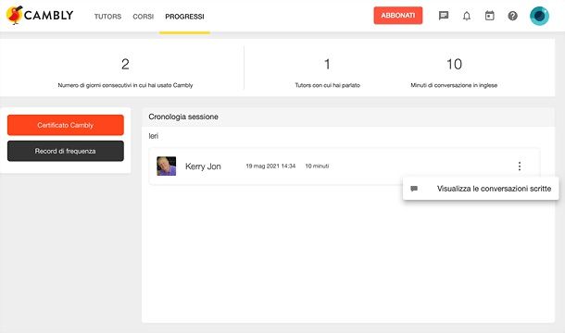Select the PROGRESSI tab
Screen dimensions: 565x333
click(x=184, y=17)
